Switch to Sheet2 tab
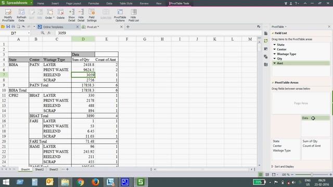Viewport: 333px width, 187px height. pos(40,169)
